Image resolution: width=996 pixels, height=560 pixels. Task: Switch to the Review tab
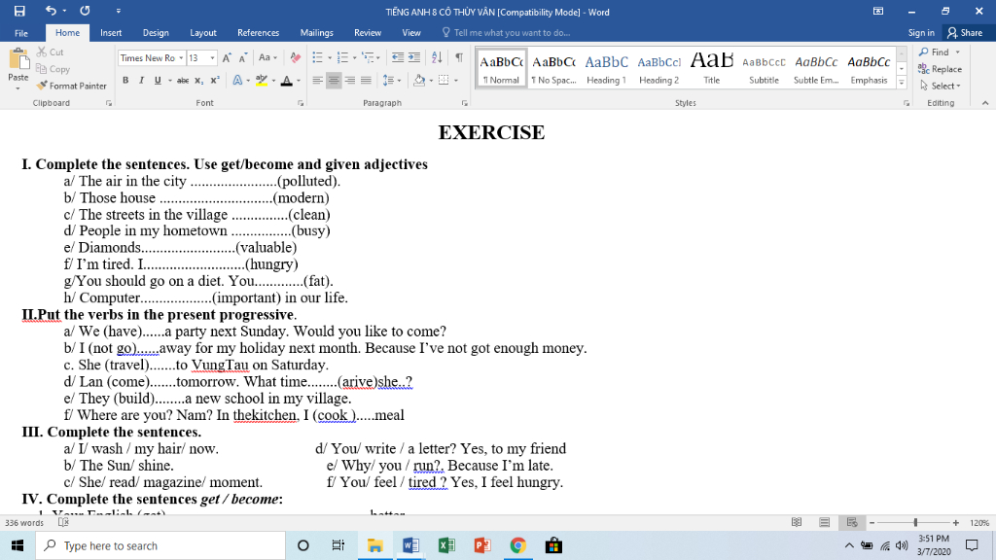(367, 33)
